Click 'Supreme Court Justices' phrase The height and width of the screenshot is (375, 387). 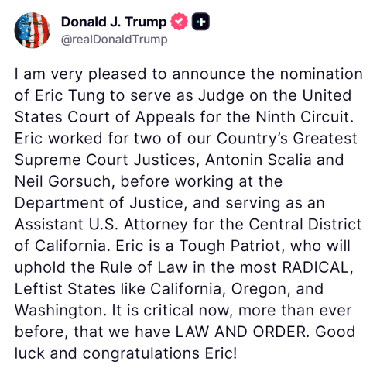click(105, 160)
